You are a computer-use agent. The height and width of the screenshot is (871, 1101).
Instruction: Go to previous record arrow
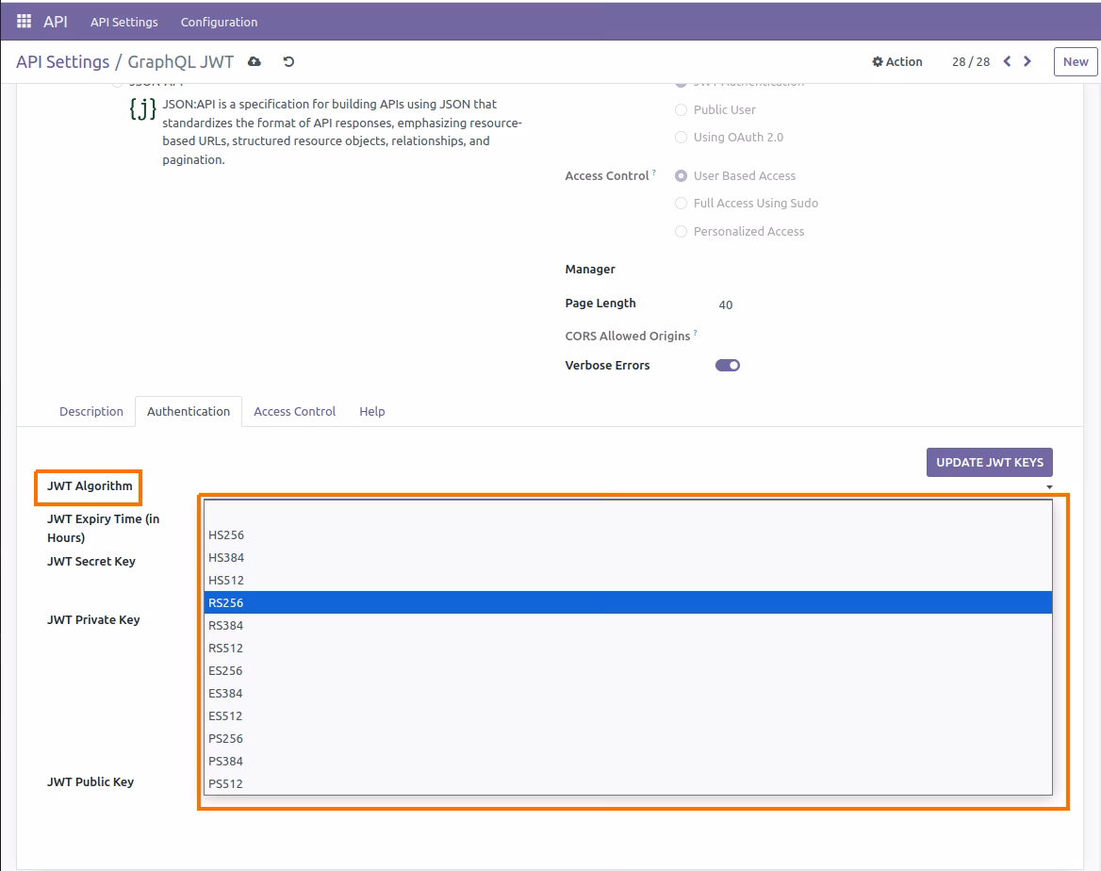point(1007,61)
